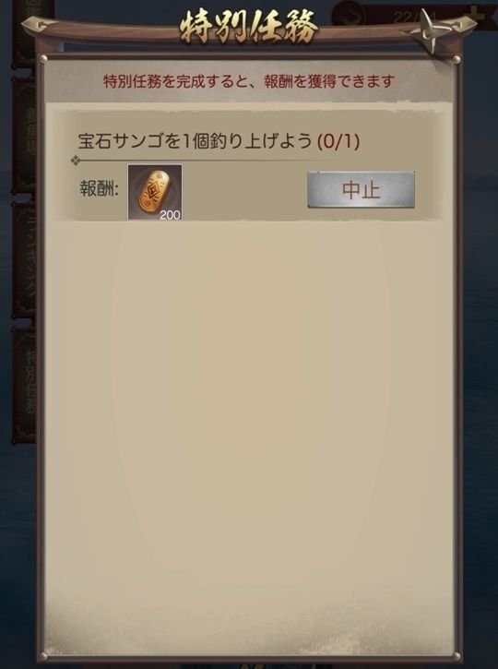Click the left wooden beam end ornament
This screenshot has width=498, height=669.
[x=38, y=26]
